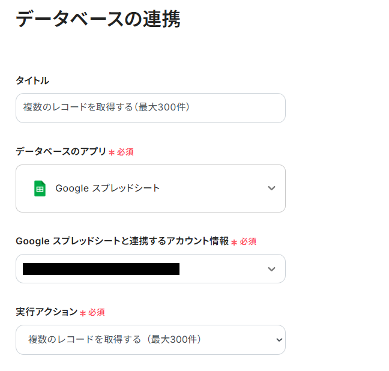Click the asterisk beside 実行アクション

coord(83,313)
